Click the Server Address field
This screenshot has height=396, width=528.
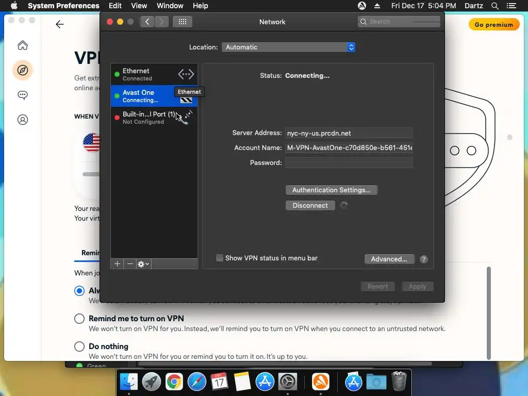point(349,133)
